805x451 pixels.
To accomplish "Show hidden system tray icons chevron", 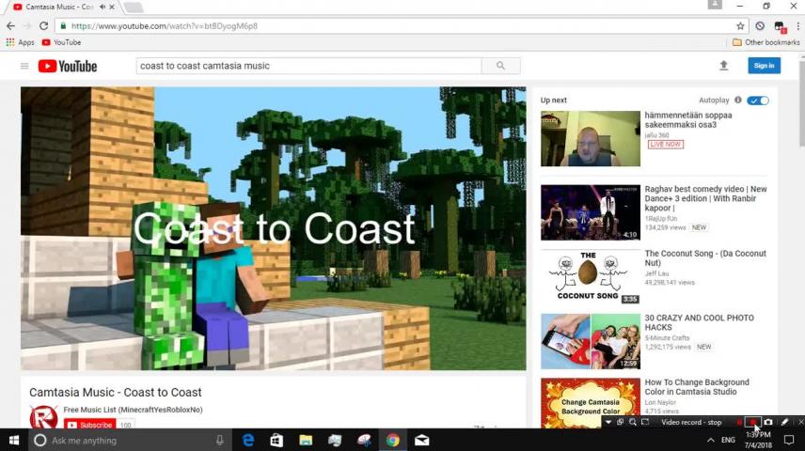I will (711, 441).
